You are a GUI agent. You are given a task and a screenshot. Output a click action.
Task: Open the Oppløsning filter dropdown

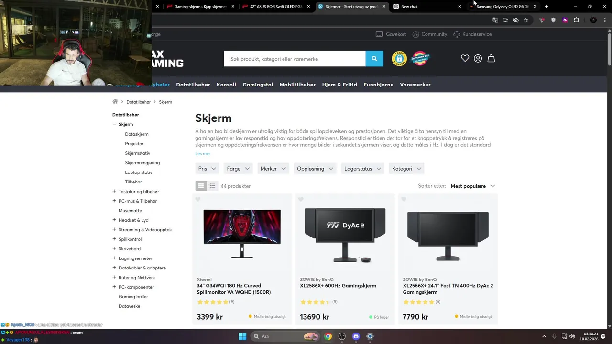[x=315, y=169]
